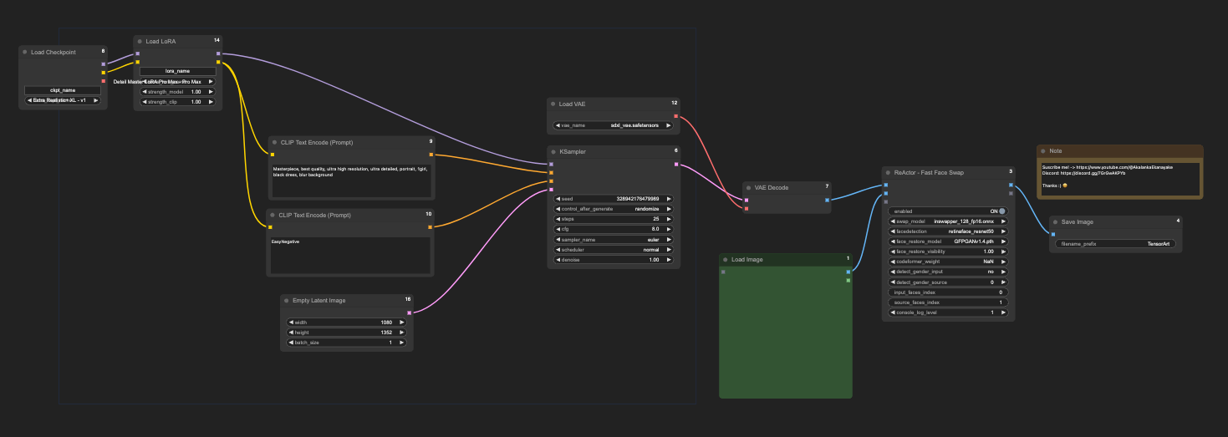Collapse the KSampler node via its title dot
Image resolution: width=1228 pixels, height=437 pixels.
(553, 151)
